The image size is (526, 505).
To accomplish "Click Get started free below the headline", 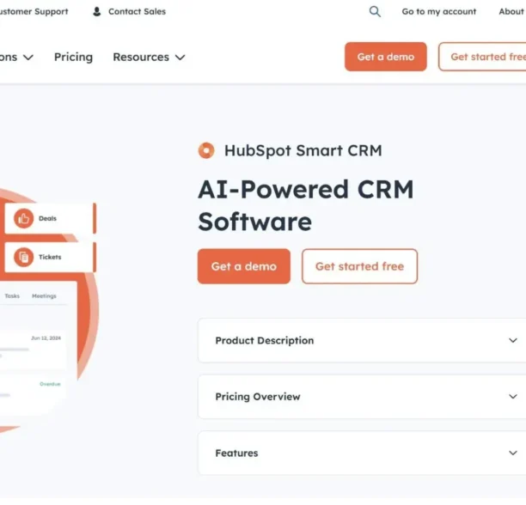I will click(359, 266).
